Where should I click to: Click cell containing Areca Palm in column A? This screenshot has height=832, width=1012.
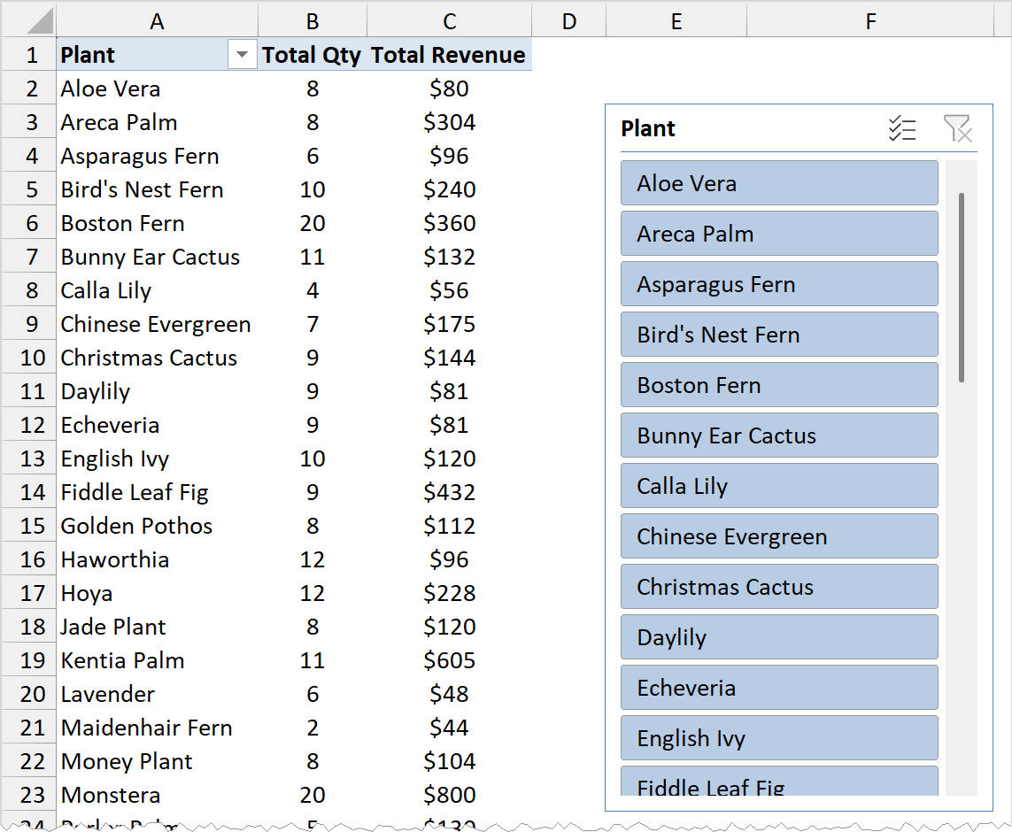(157, 122)
